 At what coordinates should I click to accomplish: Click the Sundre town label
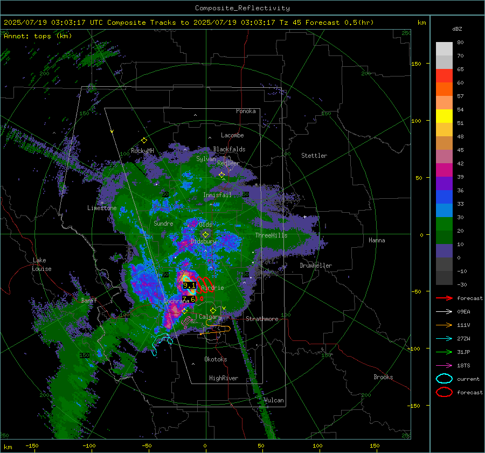coord(163,223)
